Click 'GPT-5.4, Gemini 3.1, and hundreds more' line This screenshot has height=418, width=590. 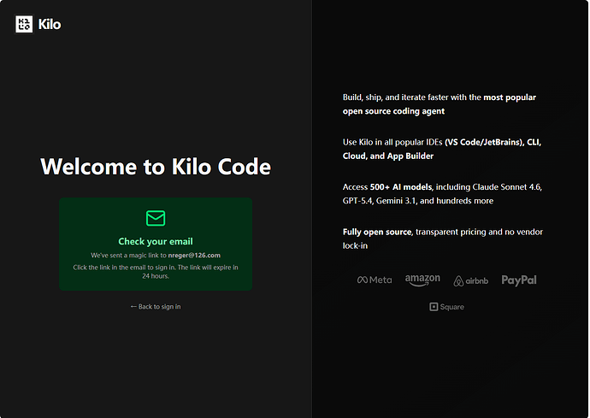(x=417, y=201)
